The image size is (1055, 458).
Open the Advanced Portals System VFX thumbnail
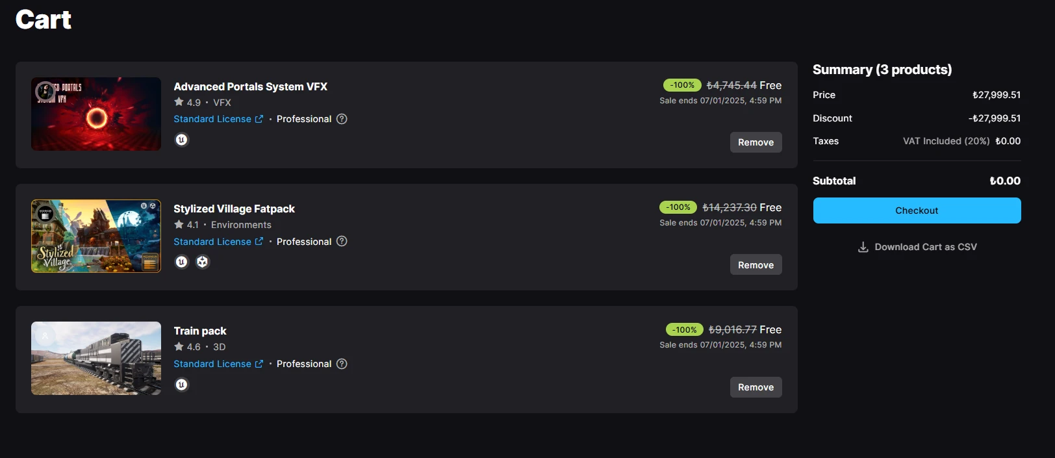(x=96, y=114)
